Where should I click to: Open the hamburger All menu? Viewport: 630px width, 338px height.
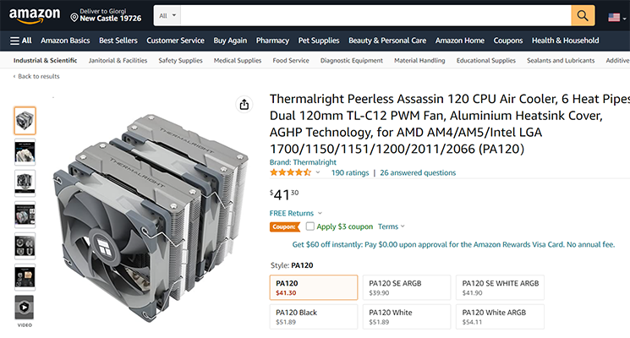click(x=21, y=41)
